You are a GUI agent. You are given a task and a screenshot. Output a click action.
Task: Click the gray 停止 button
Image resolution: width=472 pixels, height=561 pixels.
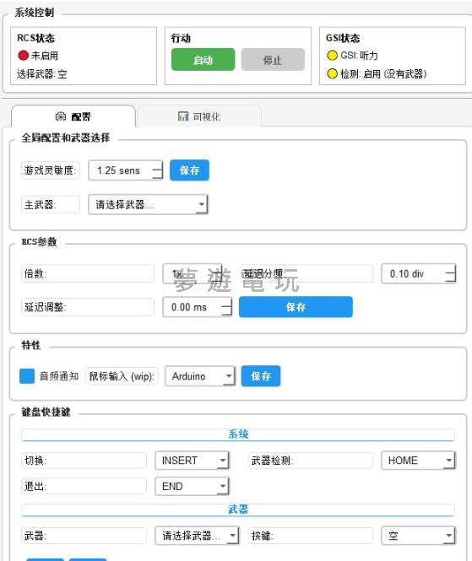point(273,59)
